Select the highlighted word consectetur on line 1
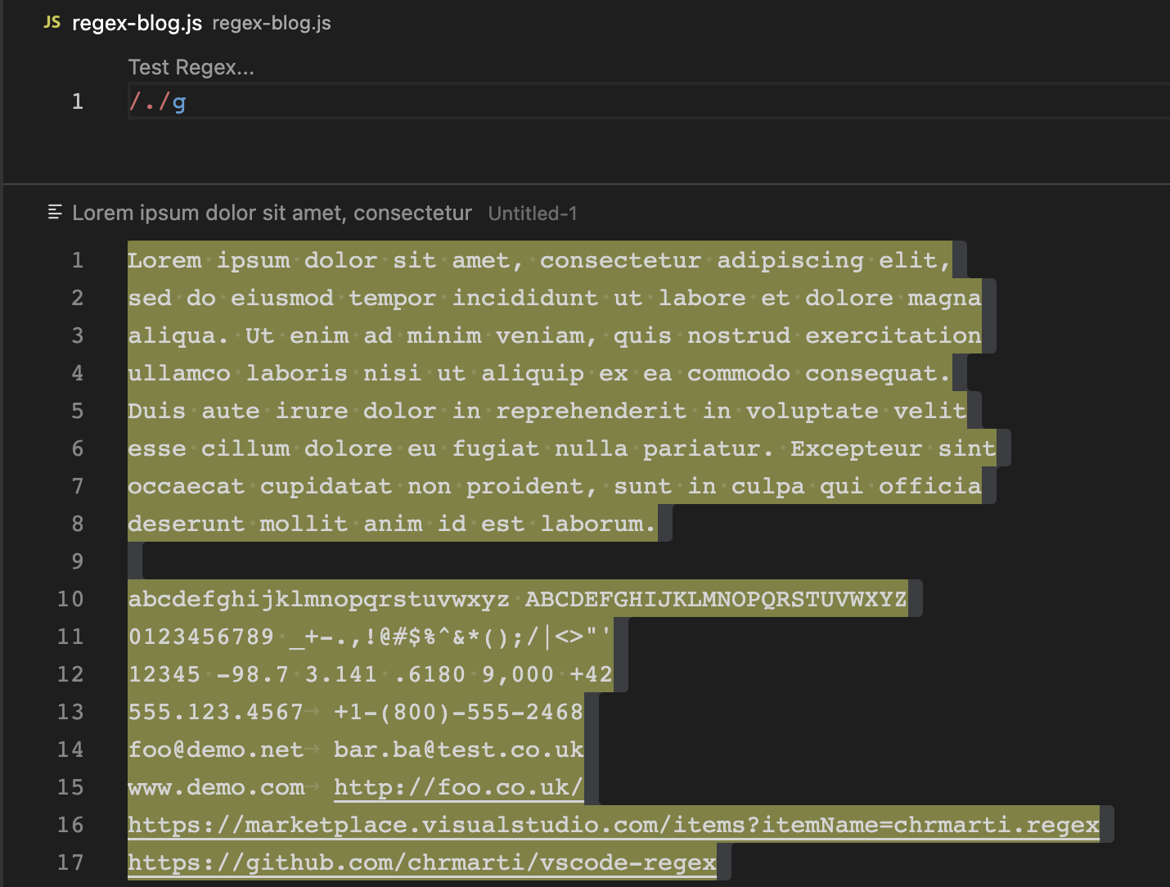1170x887 pixels. 619,259
